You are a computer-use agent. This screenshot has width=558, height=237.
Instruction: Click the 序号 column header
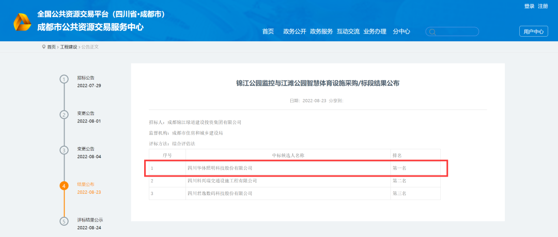click(167, 155)
